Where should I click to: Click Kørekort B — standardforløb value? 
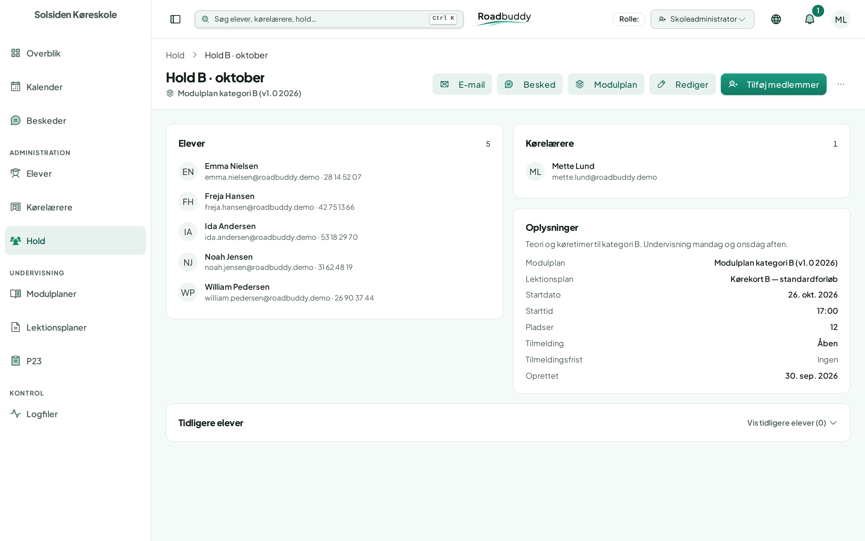point(784,279)
